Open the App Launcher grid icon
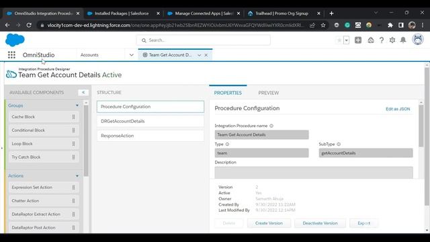 [x=11, y=55]
